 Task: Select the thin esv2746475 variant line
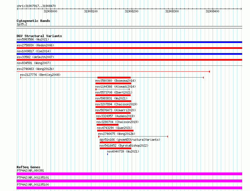(x=133, y=137)
